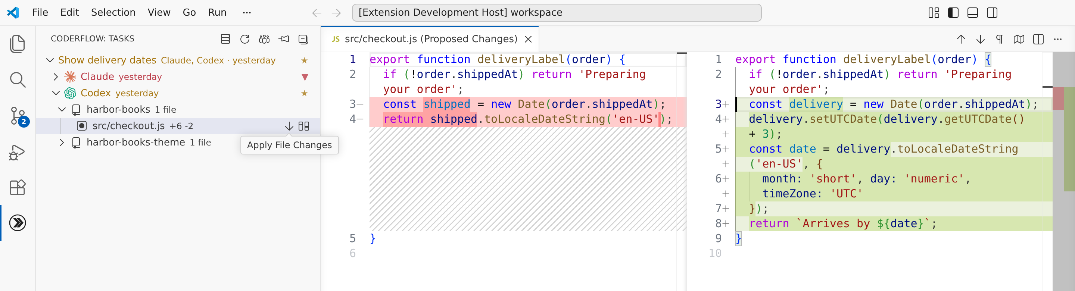Apply file changes for src/checkout.js
The image size is (1075, 291).
pyautogui.click(x=289, y=126)
